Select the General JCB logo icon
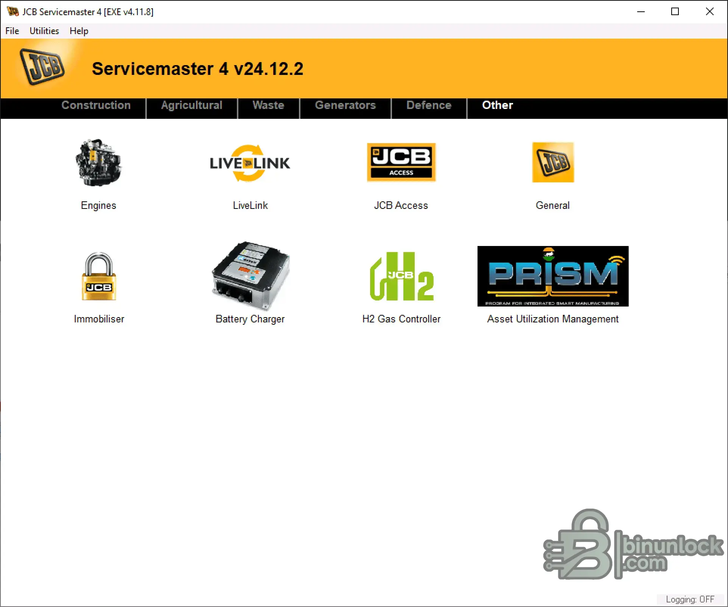The width and height of the screenshot is (728, 607). click(553, 162)
